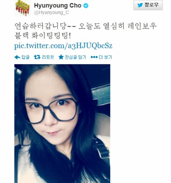171x183 pixels.
Task: Open the pic.twitter.com/a3HJUQbcSz link
Action: [63, 46]
